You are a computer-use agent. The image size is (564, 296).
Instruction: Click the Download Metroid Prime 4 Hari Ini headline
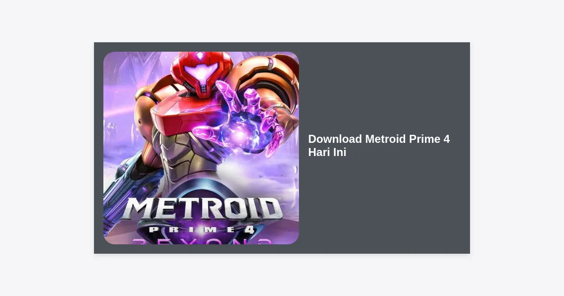point(379,146)
